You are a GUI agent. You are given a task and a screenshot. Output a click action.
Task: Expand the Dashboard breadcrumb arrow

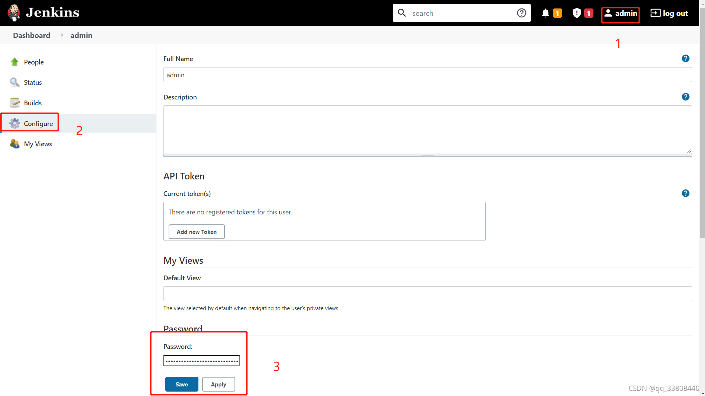[x=62, y=35]
